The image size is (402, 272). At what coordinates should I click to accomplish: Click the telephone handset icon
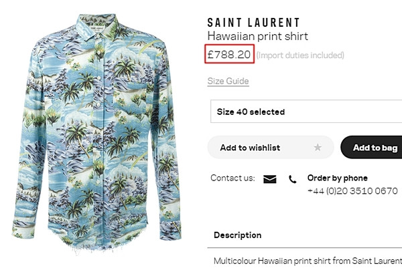[x=292, y=179]
